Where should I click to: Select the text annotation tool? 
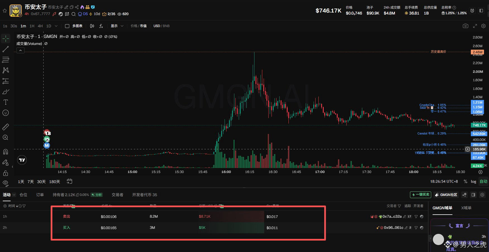(x=6, y=102)
